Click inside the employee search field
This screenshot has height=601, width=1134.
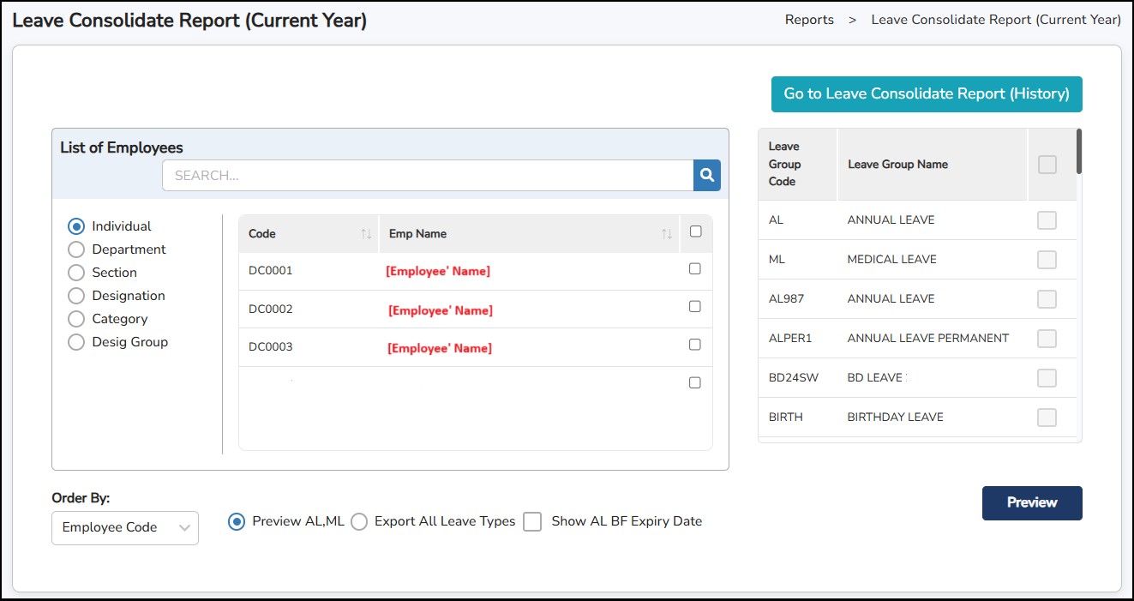tap(427, 175)
